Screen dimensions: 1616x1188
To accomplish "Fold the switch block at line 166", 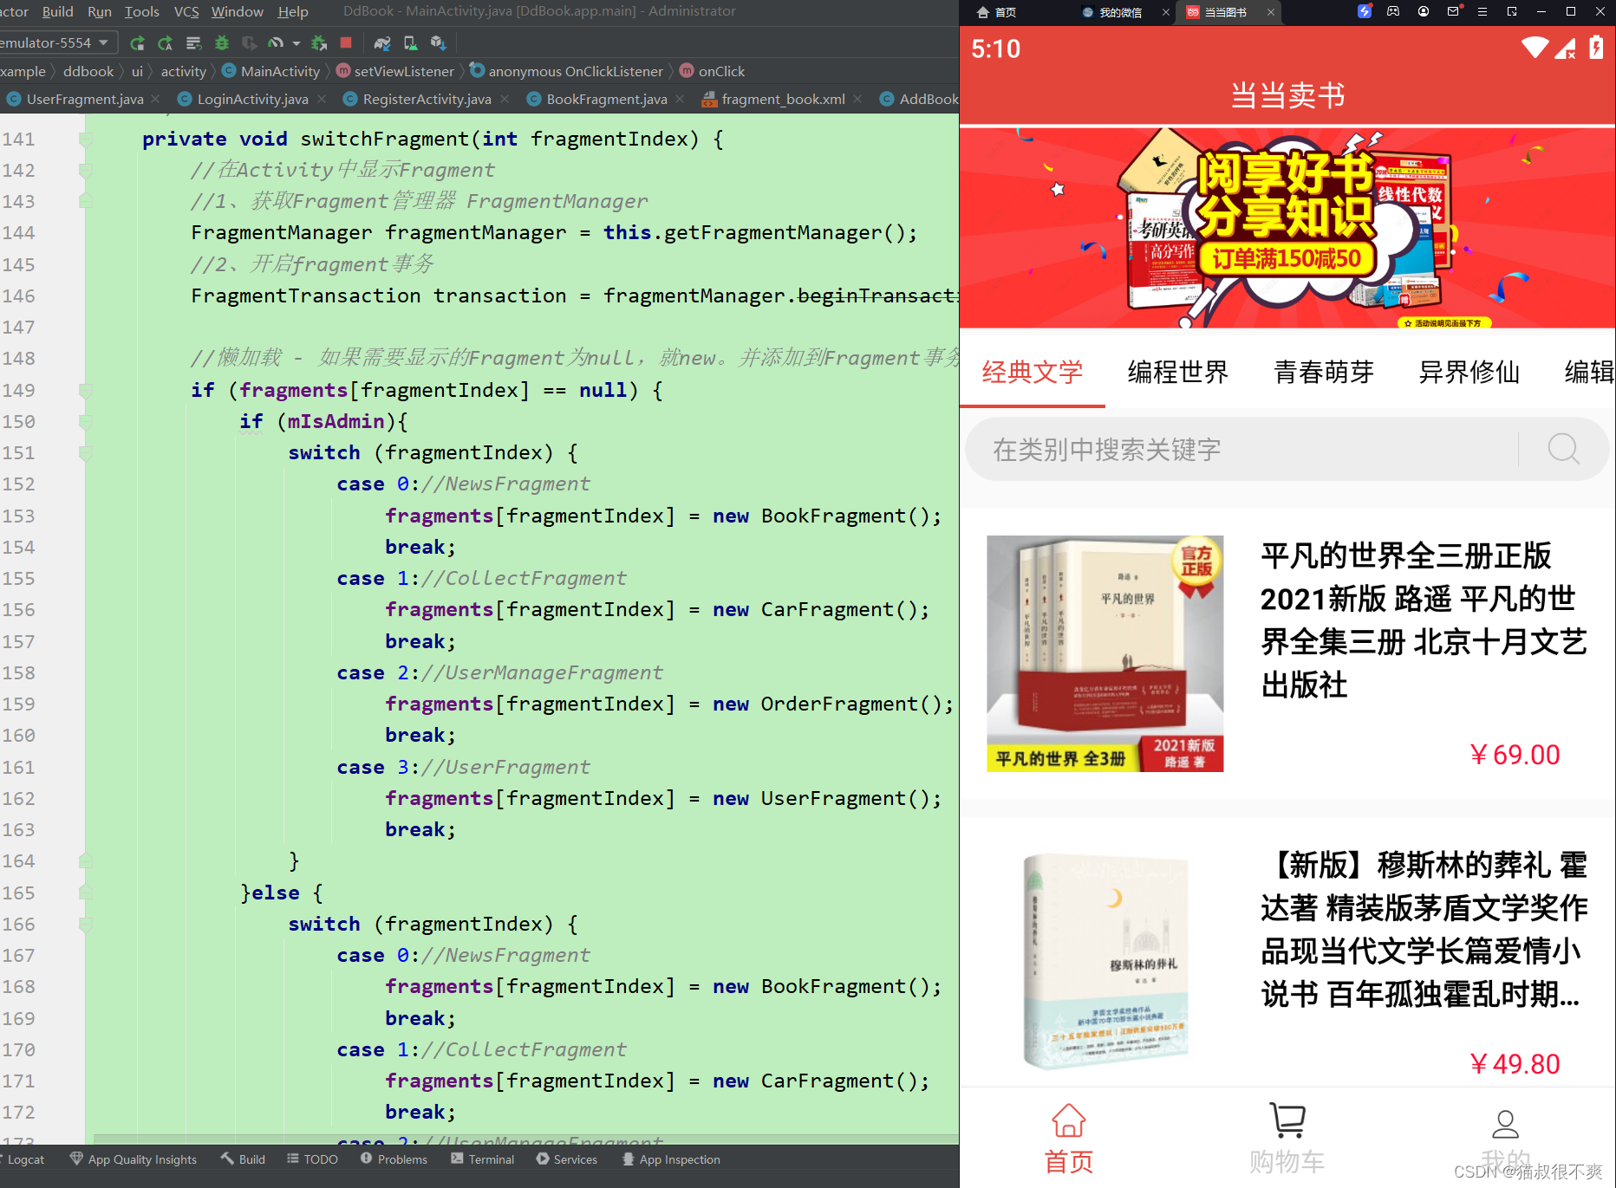I will tap(85, 924).
